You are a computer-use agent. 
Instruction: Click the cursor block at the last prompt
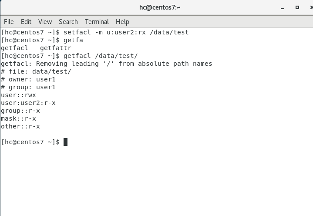pyautogui.click(x=66, y=142)
